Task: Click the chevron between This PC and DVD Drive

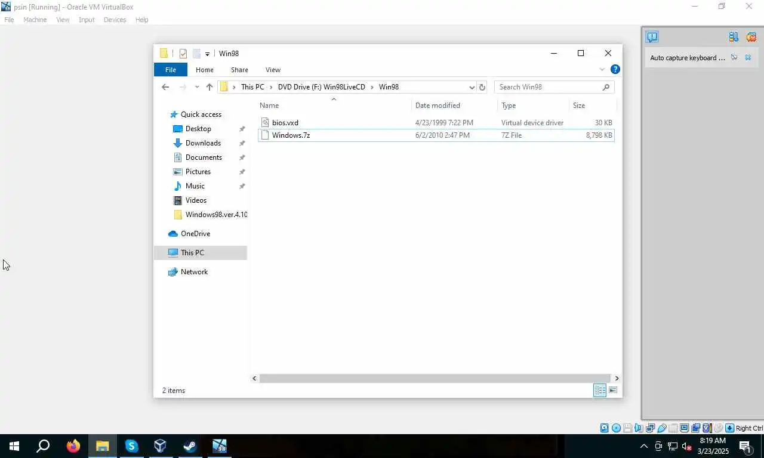Action: coord(271,87)
